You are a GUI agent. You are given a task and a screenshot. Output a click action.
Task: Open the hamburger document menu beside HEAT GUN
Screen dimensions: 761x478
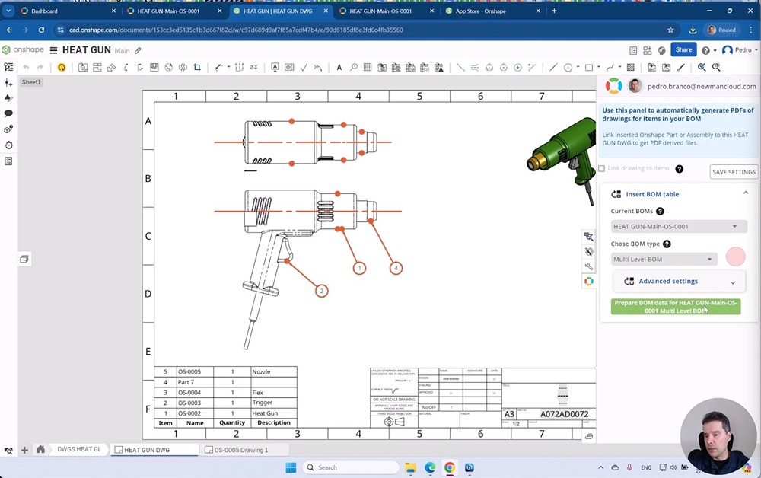pos(53,50)
